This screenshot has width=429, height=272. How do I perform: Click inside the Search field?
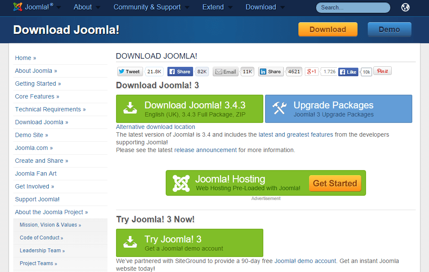click(x=351, y=7)
